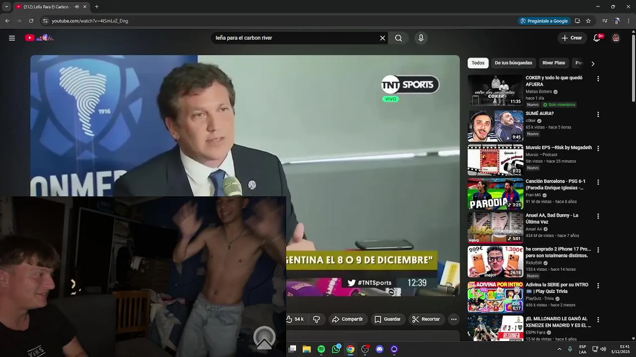636x357 pixels.
Task: Open the media controls icon in Chrome toolbar
Action: tap(605, 21)
